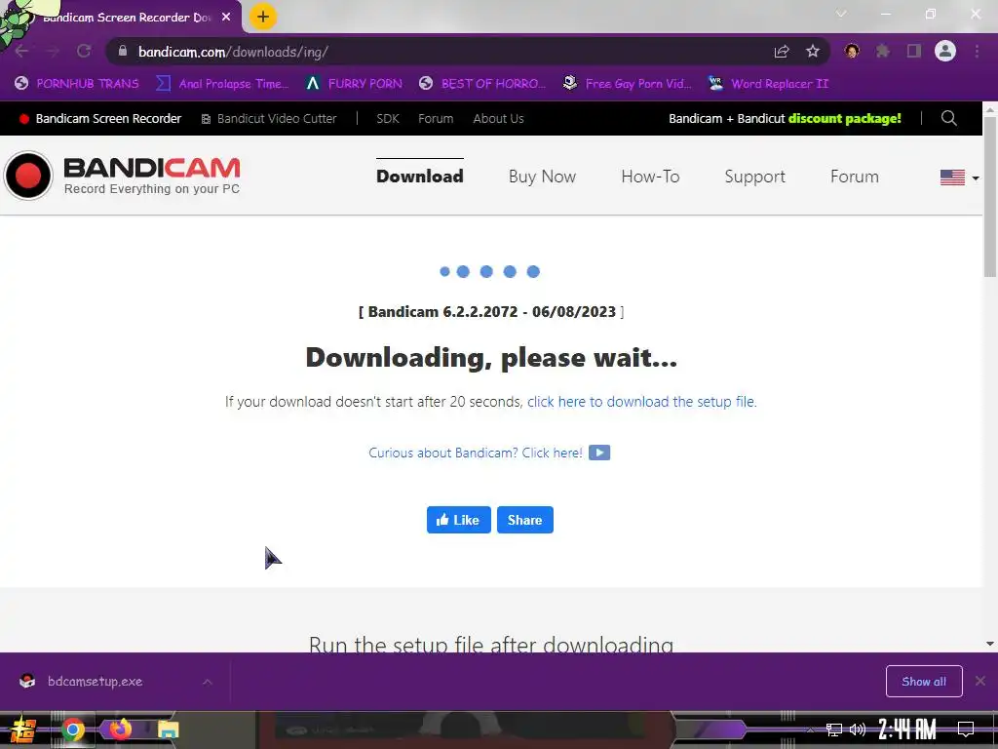Bookmark this page with the star icon
The height and width of the screenshot is (749, 998).
[x=813, y=52]
